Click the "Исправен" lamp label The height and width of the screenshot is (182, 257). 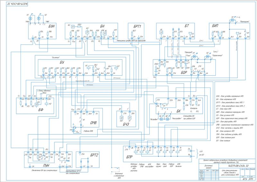click(154, 119)
